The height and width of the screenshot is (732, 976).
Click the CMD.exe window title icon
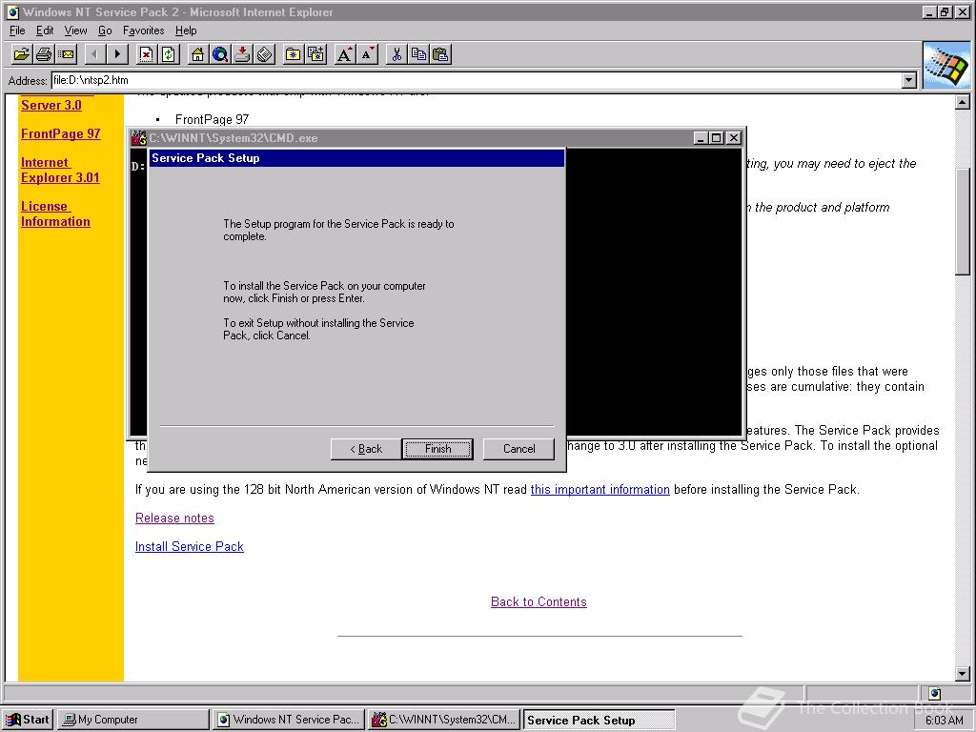point(138,138)
